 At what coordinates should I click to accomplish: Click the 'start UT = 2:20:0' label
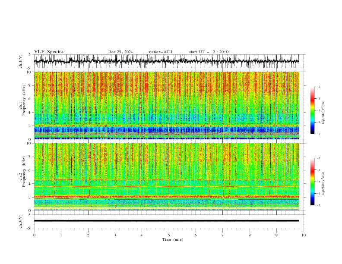(209, 52)
